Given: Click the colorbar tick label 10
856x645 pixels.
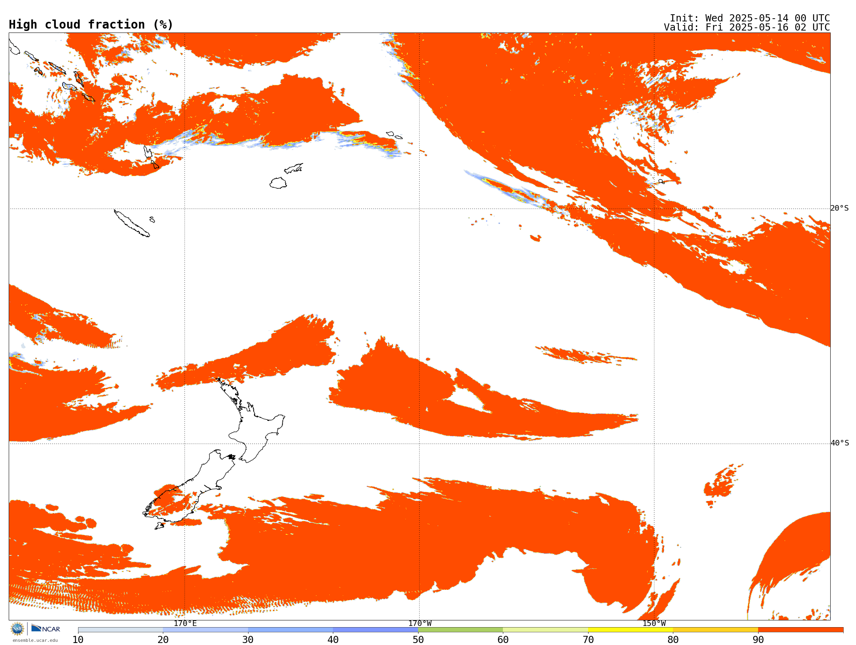Looking at the screenshot, I should tap(78, 640).
